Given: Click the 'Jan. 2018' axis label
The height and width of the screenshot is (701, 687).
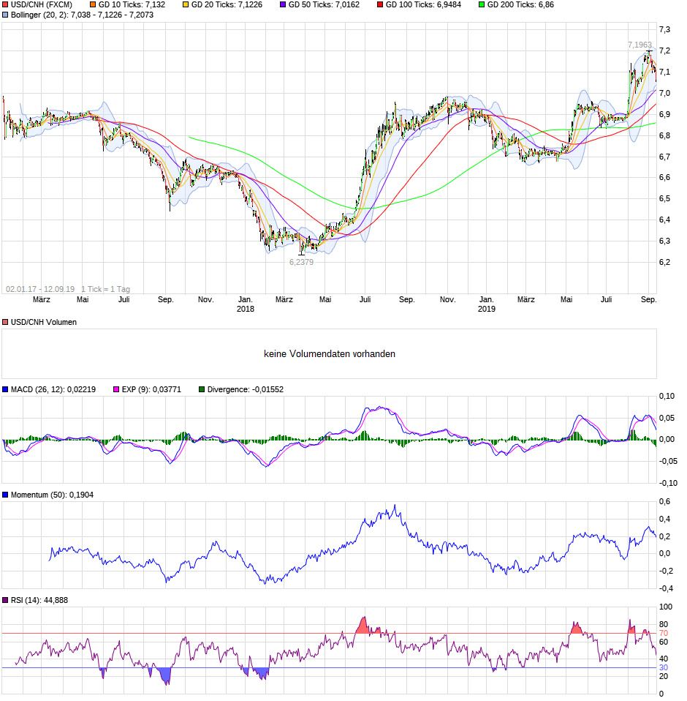Looking at the screenshot, I should point(245,304).
